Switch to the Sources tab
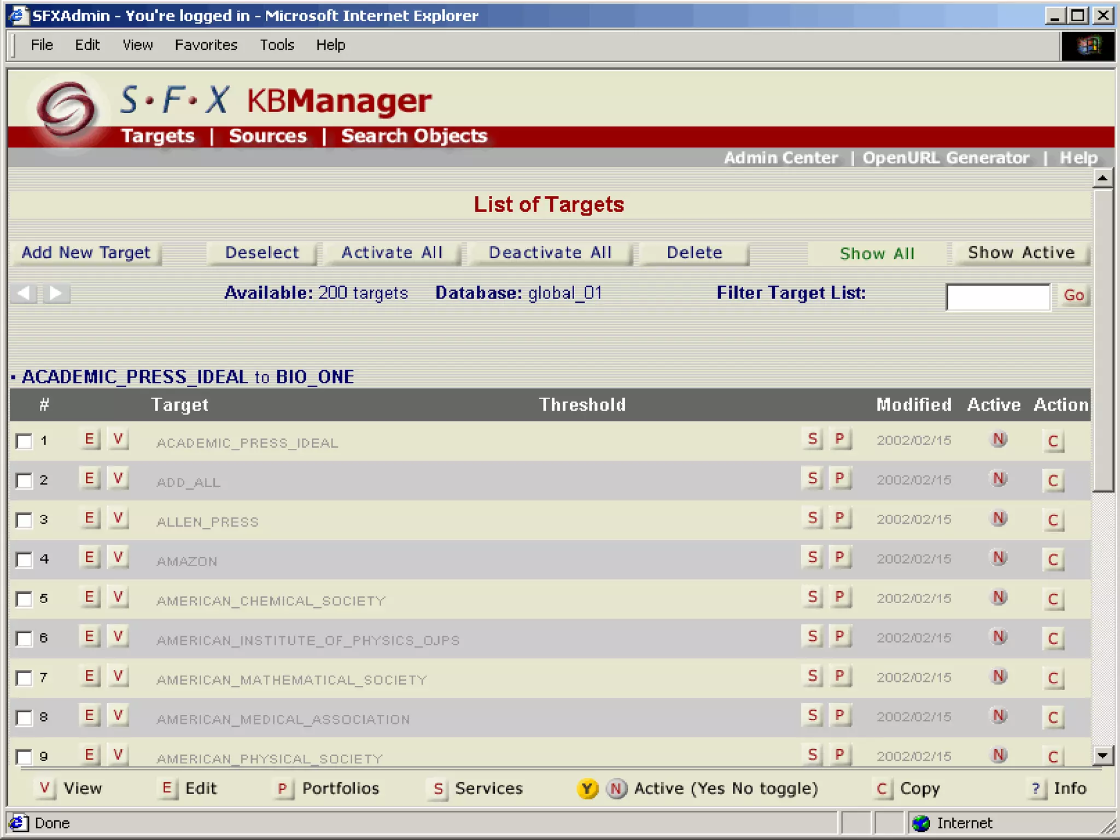Image resolution: width=1120 pixels, height=840 pixels. 268,136
